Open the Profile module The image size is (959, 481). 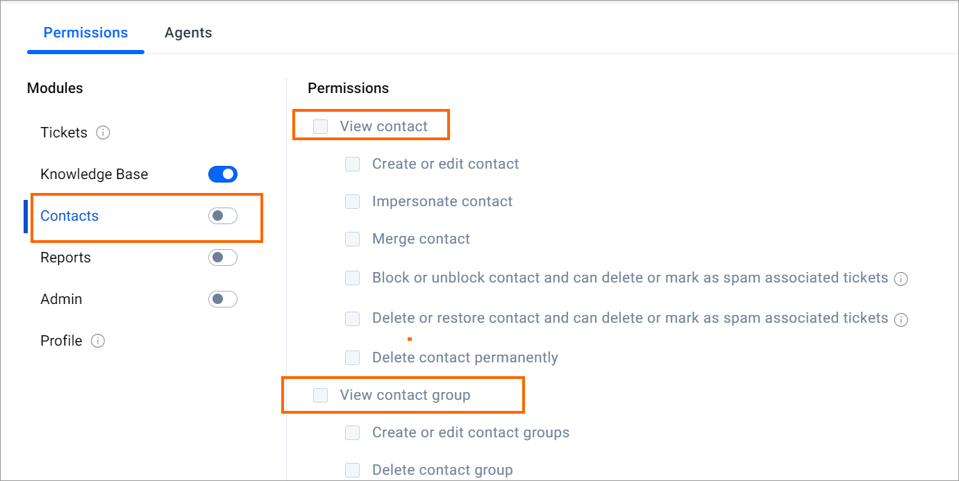(x=61, y=341)
